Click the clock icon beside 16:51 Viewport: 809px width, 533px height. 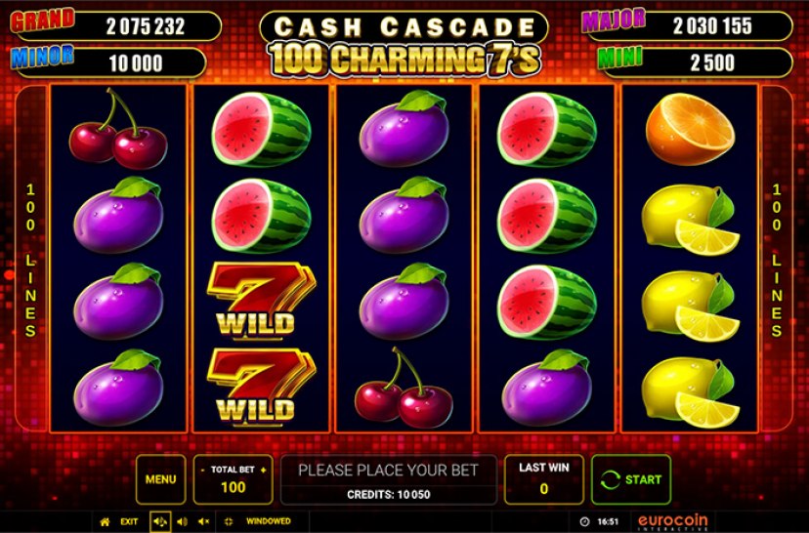584,521
